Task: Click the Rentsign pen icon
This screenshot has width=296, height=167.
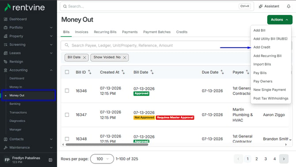Action: [x=5, y=62]
